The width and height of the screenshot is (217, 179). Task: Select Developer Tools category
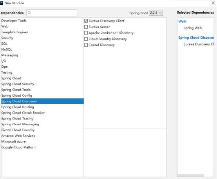tap(42, 21)
